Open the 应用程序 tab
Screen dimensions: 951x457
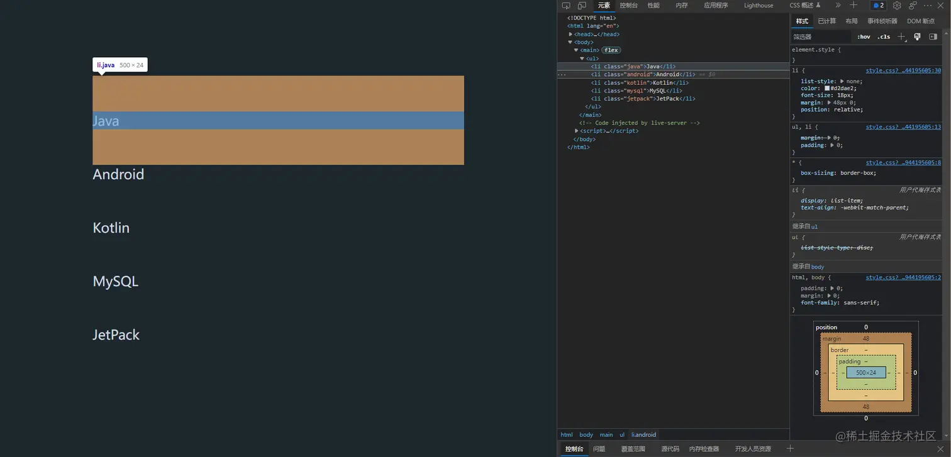click(716, 6)
